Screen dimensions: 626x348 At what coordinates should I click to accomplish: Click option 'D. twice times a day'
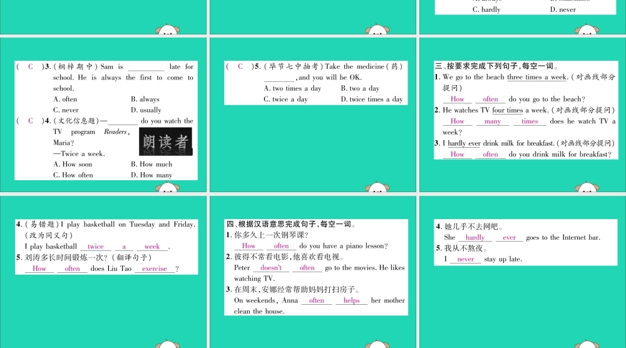372,99
